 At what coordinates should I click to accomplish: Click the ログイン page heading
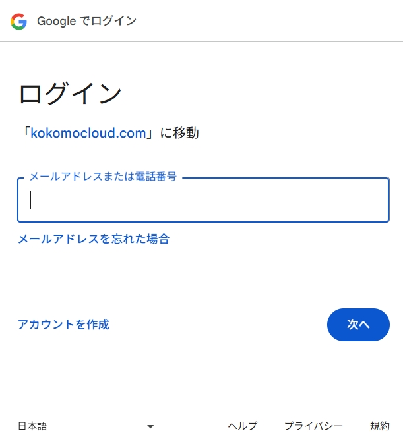point(70,94)
